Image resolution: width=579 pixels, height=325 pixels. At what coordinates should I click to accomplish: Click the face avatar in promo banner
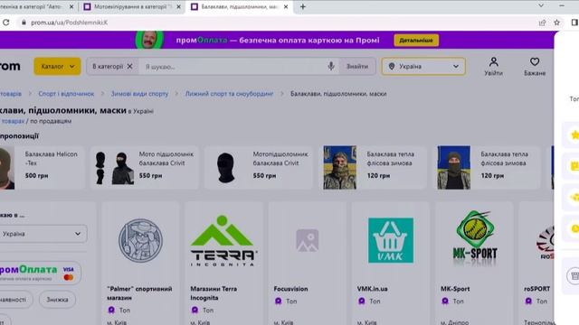(149, 40)
